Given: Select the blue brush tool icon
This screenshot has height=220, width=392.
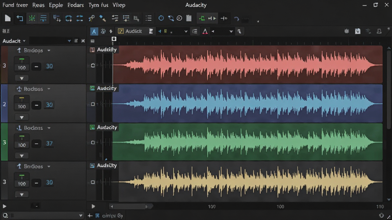Looking at the screenshot, I should point(103,18).
